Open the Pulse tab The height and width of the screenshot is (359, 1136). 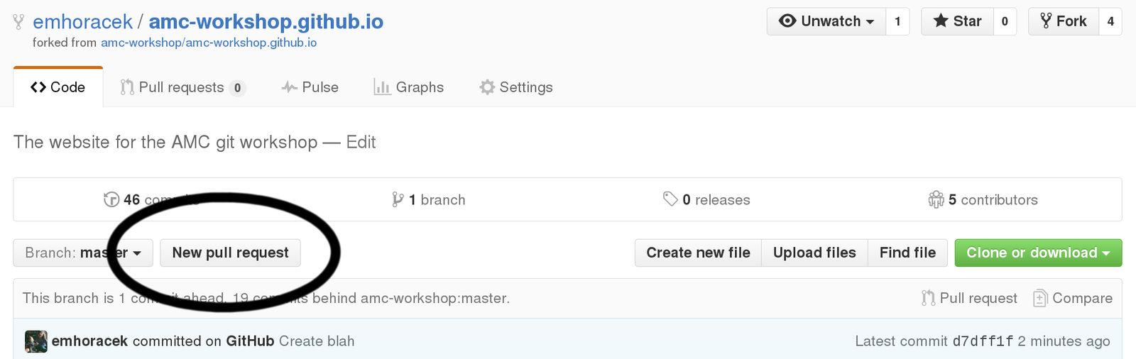click(310, 87)
